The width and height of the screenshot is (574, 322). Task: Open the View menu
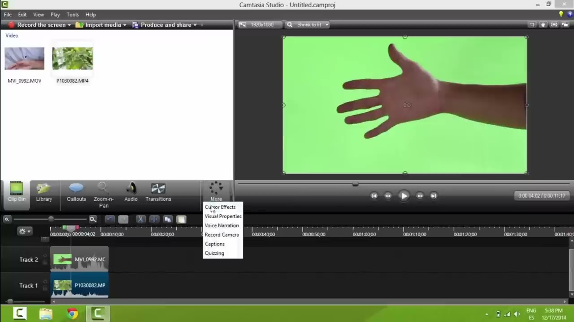[39, 15]
